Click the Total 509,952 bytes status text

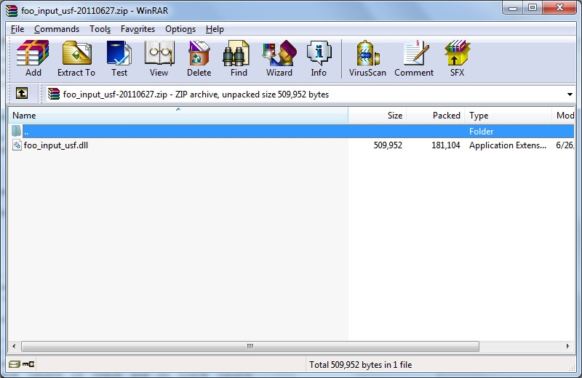[x=361, y=365]
